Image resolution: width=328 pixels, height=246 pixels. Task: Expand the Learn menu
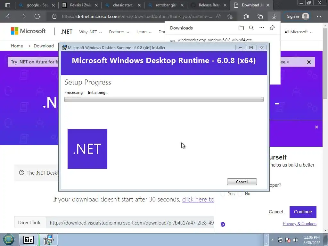click(x=144, y=32)
